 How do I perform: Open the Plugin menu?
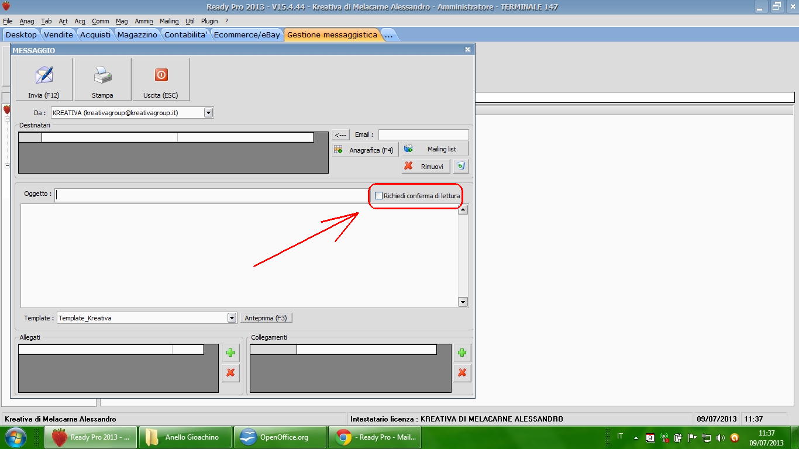[209, 21]
